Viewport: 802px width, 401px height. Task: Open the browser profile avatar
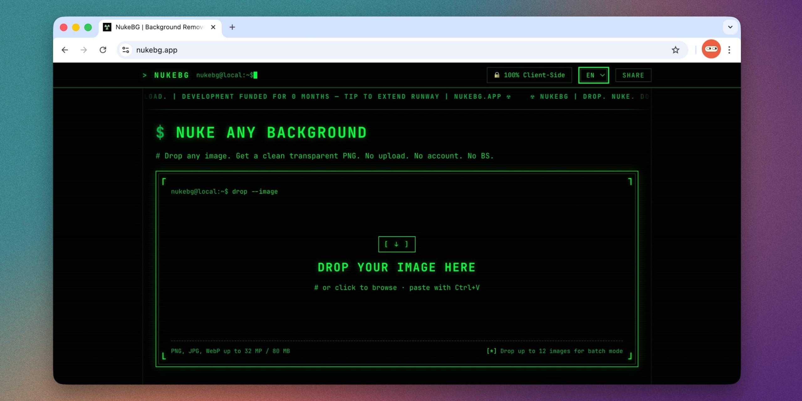[x=711, y=49]
